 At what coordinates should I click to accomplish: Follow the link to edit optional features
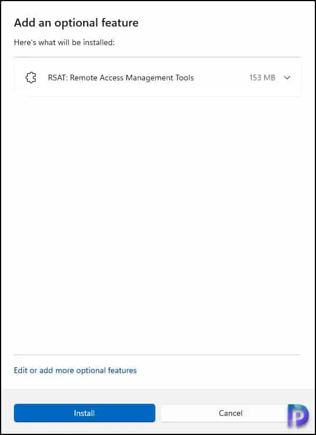75,370
